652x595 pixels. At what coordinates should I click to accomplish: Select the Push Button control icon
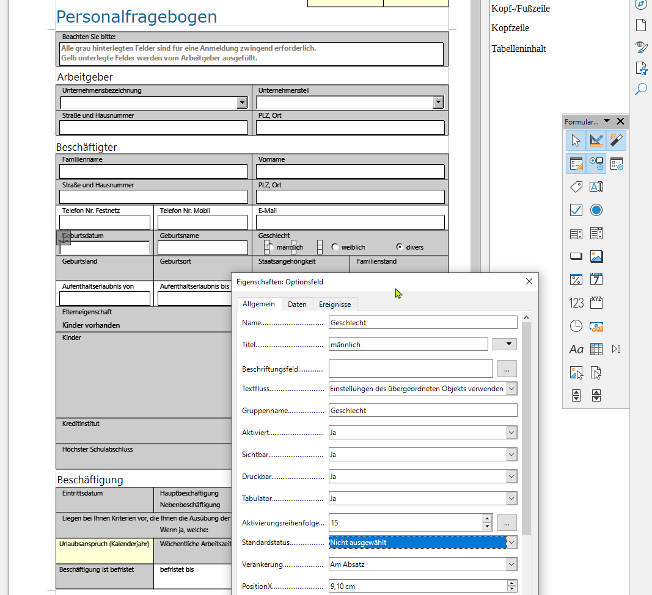pos(576,256)
